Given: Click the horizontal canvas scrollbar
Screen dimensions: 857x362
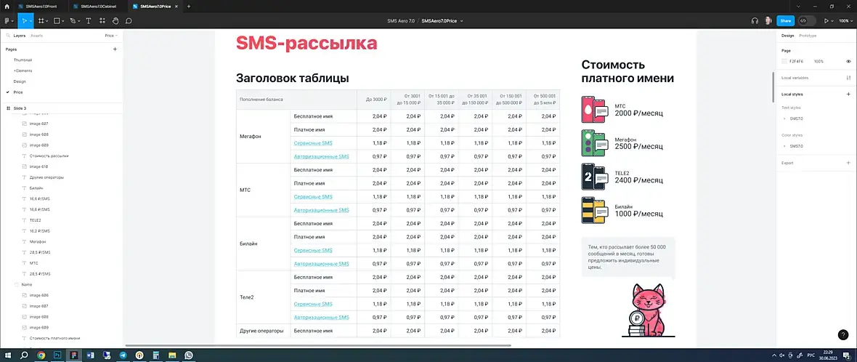Looking at the screenshot, I should click(x=318, y=345).
